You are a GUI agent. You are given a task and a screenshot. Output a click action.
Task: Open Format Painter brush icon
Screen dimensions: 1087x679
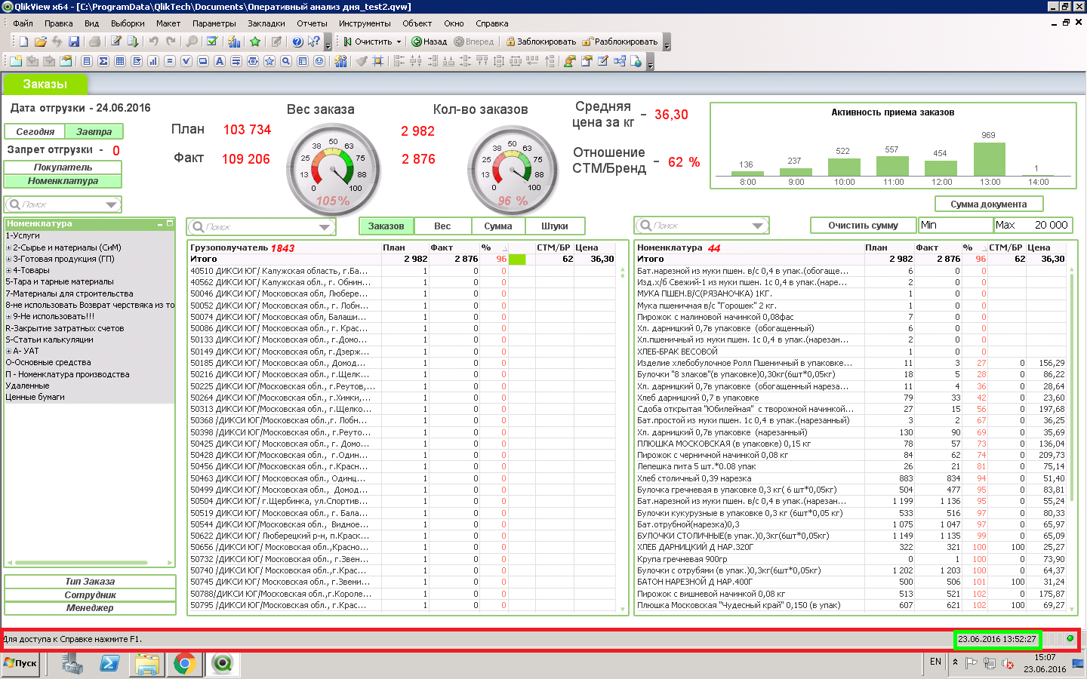click(x=362, y=61)
